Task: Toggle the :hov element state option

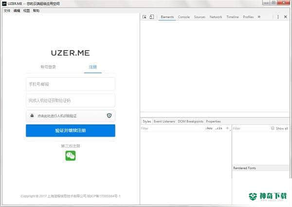Action: point(209,128)
